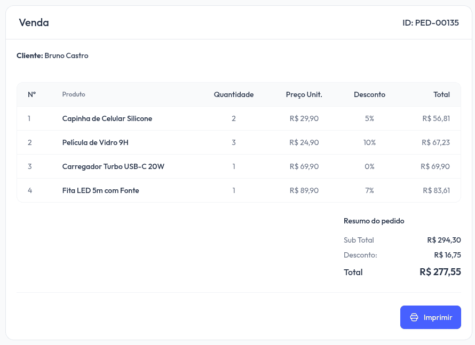
Task: Click the summary discount value R$ 16,75
Action: click(x=447, y=255)
